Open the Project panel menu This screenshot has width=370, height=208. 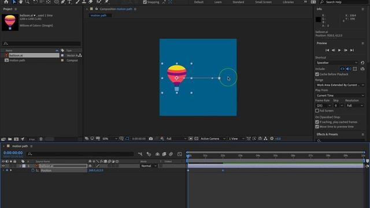tap(16, 9)
